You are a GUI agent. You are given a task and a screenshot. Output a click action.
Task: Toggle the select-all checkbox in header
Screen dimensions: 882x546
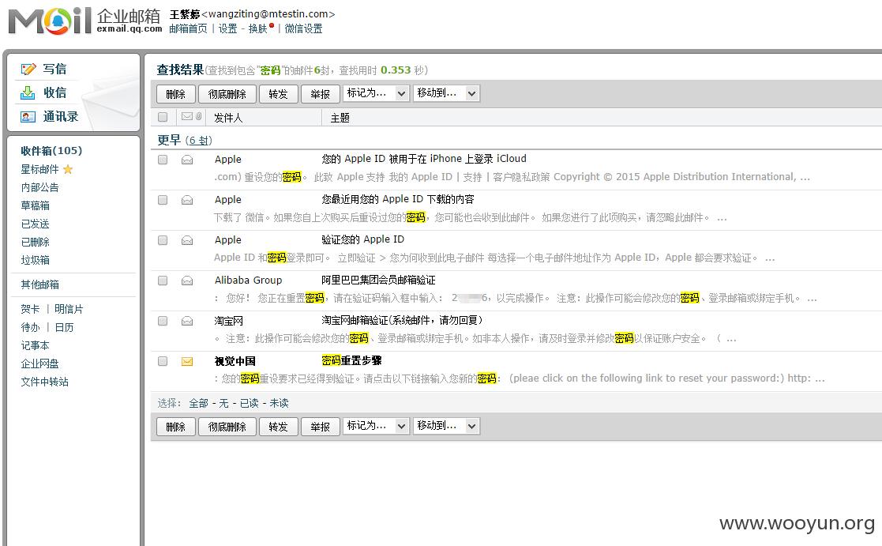163,117
